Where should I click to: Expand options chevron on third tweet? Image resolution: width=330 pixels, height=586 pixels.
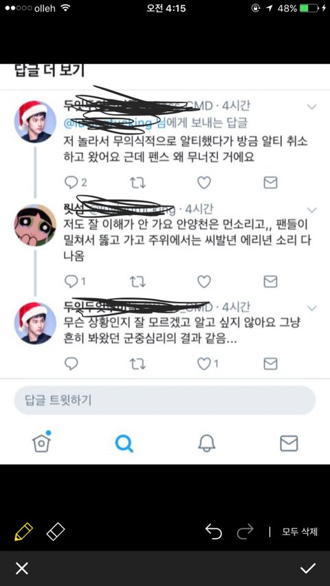(x=311, y=308)
